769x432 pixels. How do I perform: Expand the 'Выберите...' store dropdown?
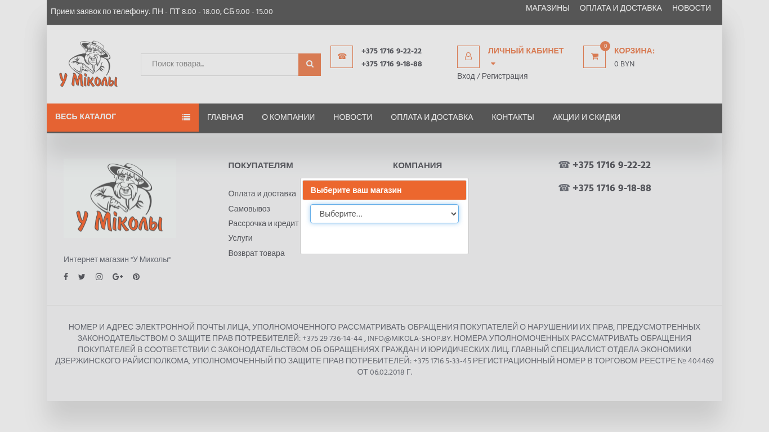click(x=384, y=214)
